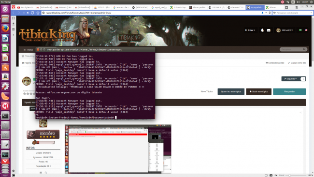This screenshot has width=314, height=177.
Task: Open Ubuntu Dash search
Action: tap(5, 9)
